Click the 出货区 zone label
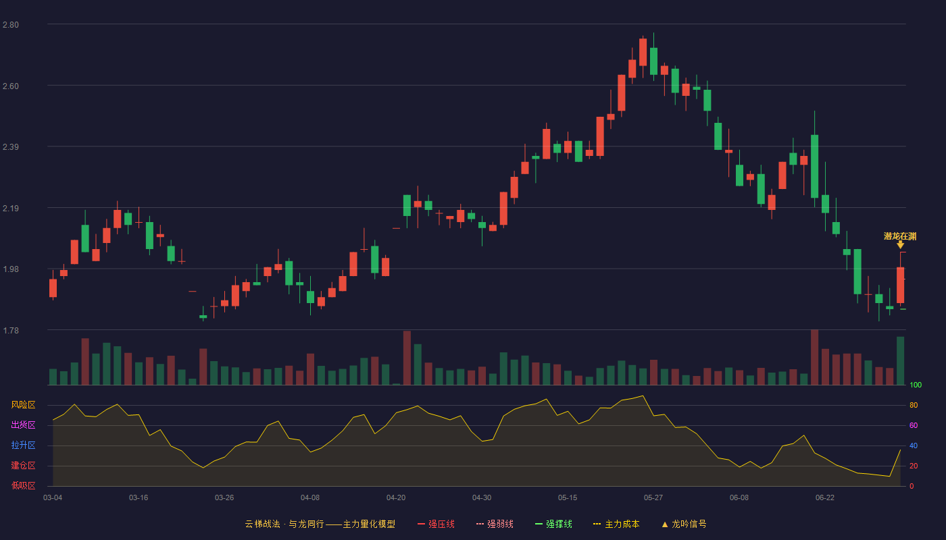Viewport: 946px width, 540px height. [23, 425]
